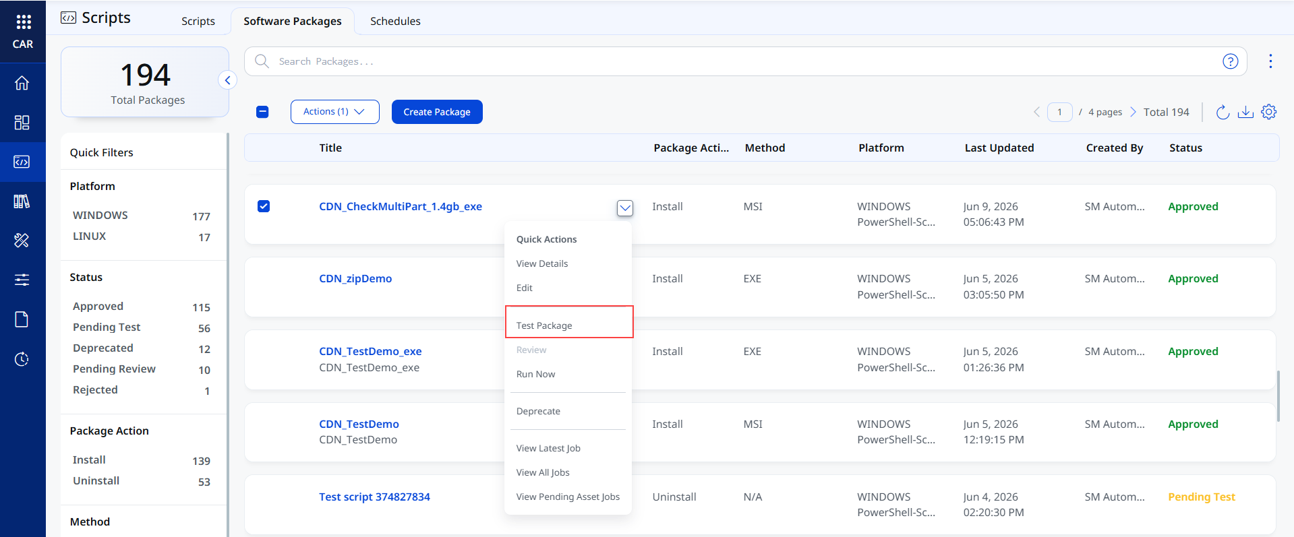Image resolution: width=1294 pixels, height=537 pixels.
Task: Go to Home in the sidebar
Action: [x=22, y=83]
